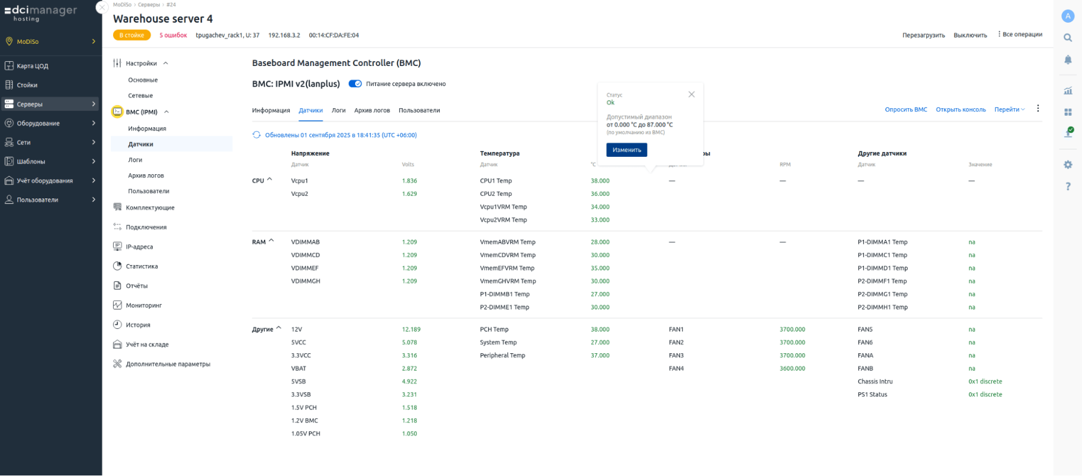Open the statistics chart icon in right bar
This screenshot has width=1082, height=476.
click(x=1067, y=91)
